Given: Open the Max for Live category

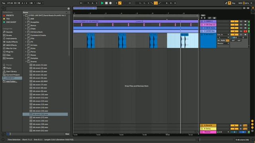Looking at the screenshot, I should pos(11,48).
